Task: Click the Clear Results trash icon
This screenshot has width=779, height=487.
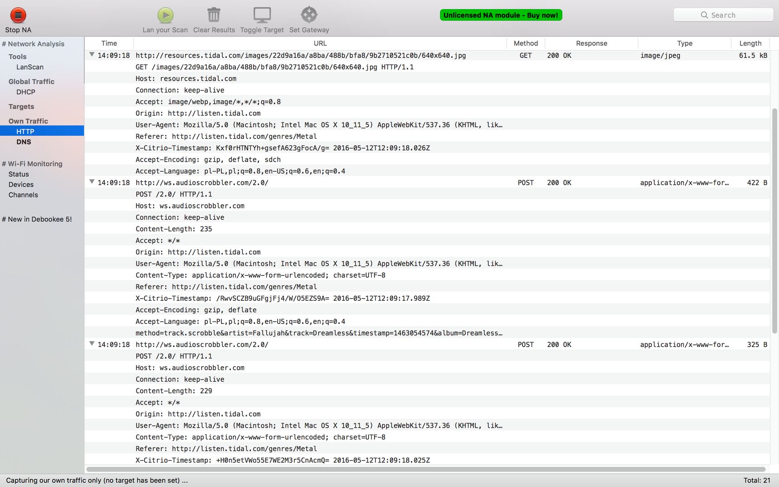Action: coord(214,15)
